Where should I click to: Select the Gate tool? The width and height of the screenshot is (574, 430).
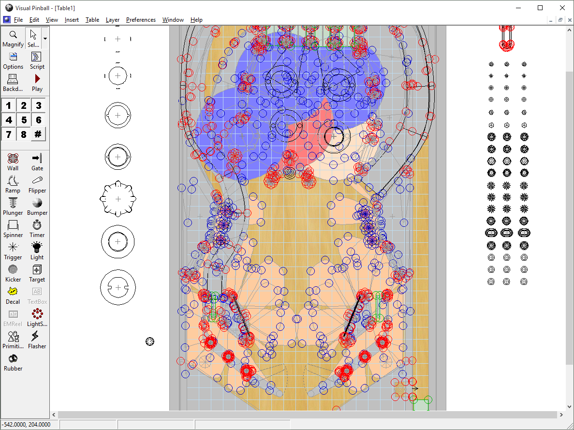pos(37,162)
